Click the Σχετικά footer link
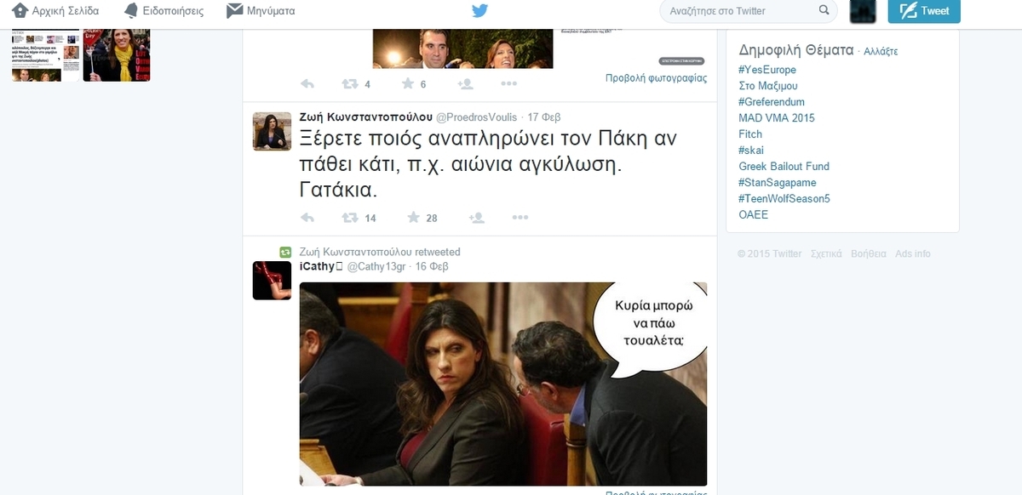Screen dimensions: 1022x495 click(826, 253)
